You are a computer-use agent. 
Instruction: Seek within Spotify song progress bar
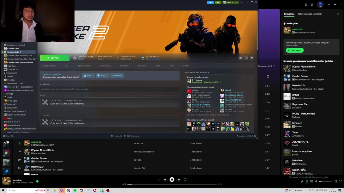(x=172, y=184)
